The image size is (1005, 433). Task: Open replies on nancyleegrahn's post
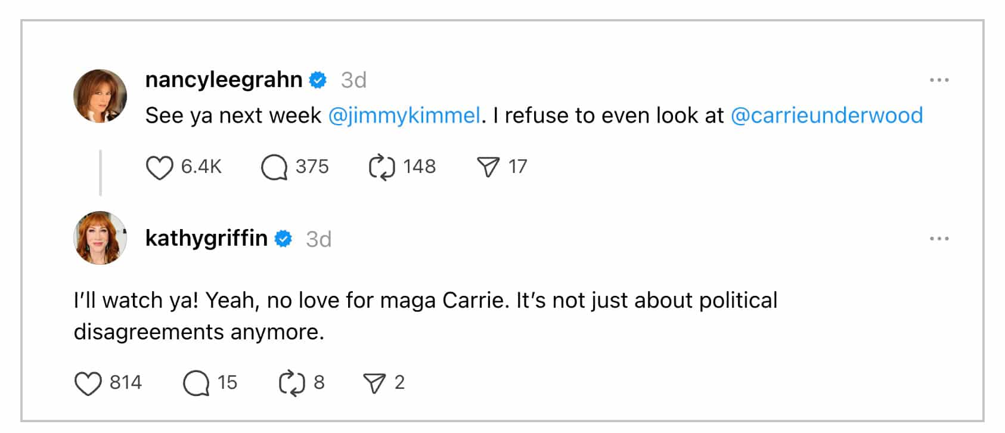pos(274,167)
